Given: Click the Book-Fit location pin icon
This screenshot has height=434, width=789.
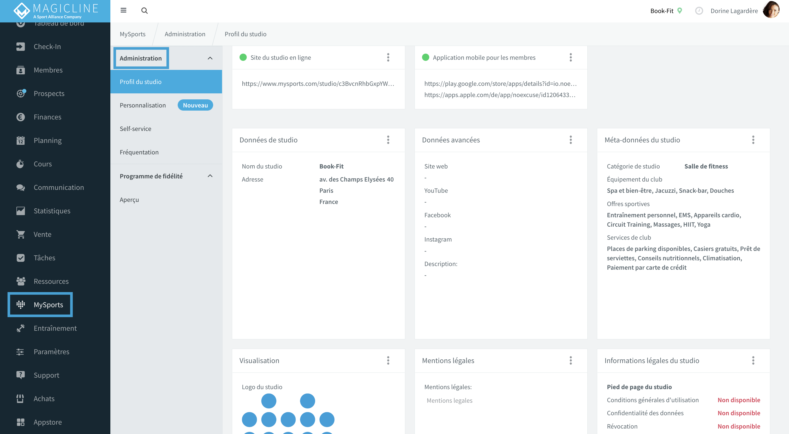Looking at the screenshot, I should point(680,11).
